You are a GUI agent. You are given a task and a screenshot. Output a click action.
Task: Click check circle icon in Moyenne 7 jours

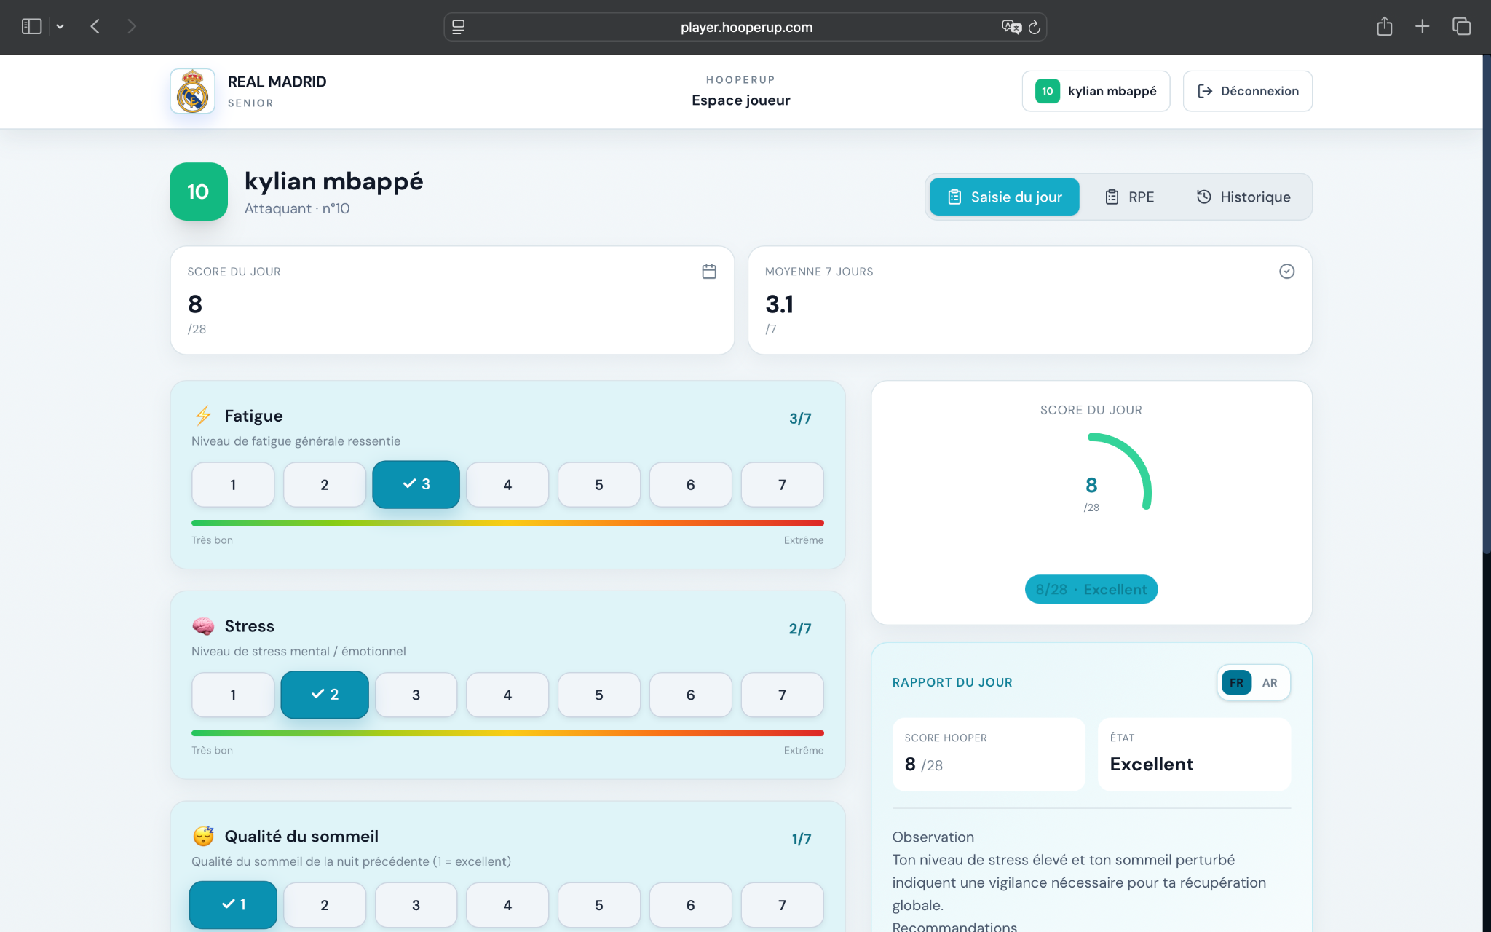pos(1286,272)
